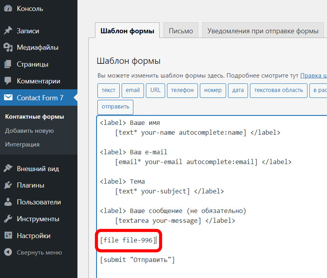This screenshot has width=327, height=278.
Task: Click the [text* your-name autocomplete:name] line
Action: coord(198,132)
